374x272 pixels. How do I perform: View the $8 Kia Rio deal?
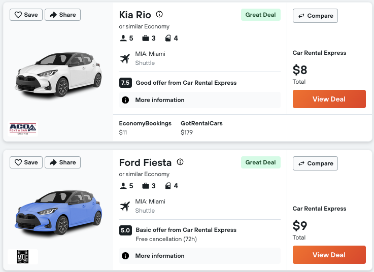[x=329, y=99]
